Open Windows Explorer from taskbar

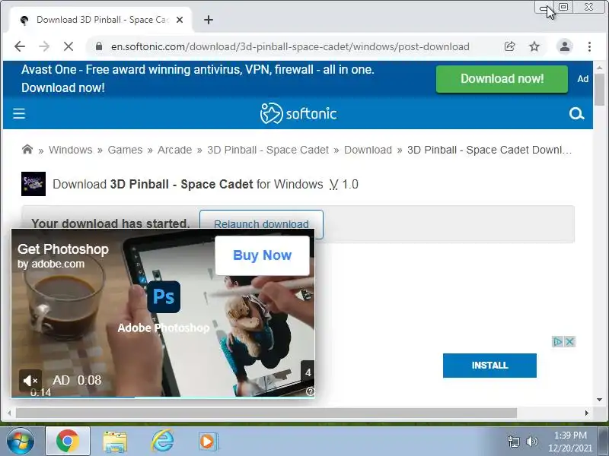(x=115, y=442)
